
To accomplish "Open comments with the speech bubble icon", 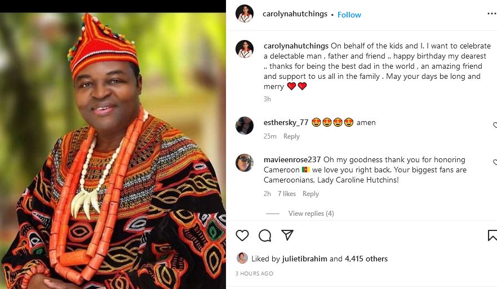I will click(265, 235).
